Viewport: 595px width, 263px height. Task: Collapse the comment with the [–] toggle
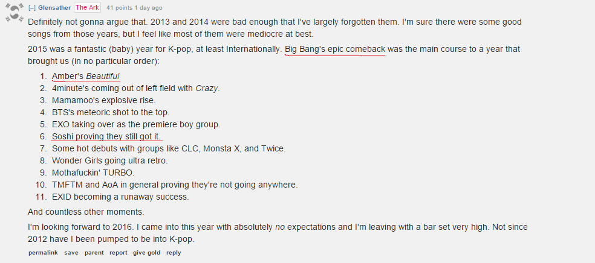pos(32,8)
